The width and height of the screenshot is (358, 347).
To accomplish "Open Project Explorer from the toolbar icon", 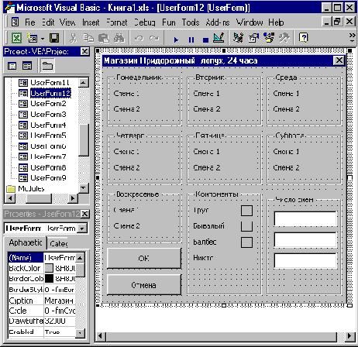I will tap(238, 38).
